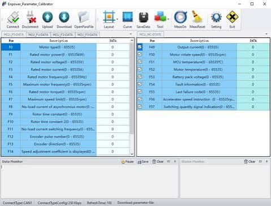The height and width of the screenshot is (206, 271).
Task: Expand the Layout dropdown arrow
Action: (117, 19)
